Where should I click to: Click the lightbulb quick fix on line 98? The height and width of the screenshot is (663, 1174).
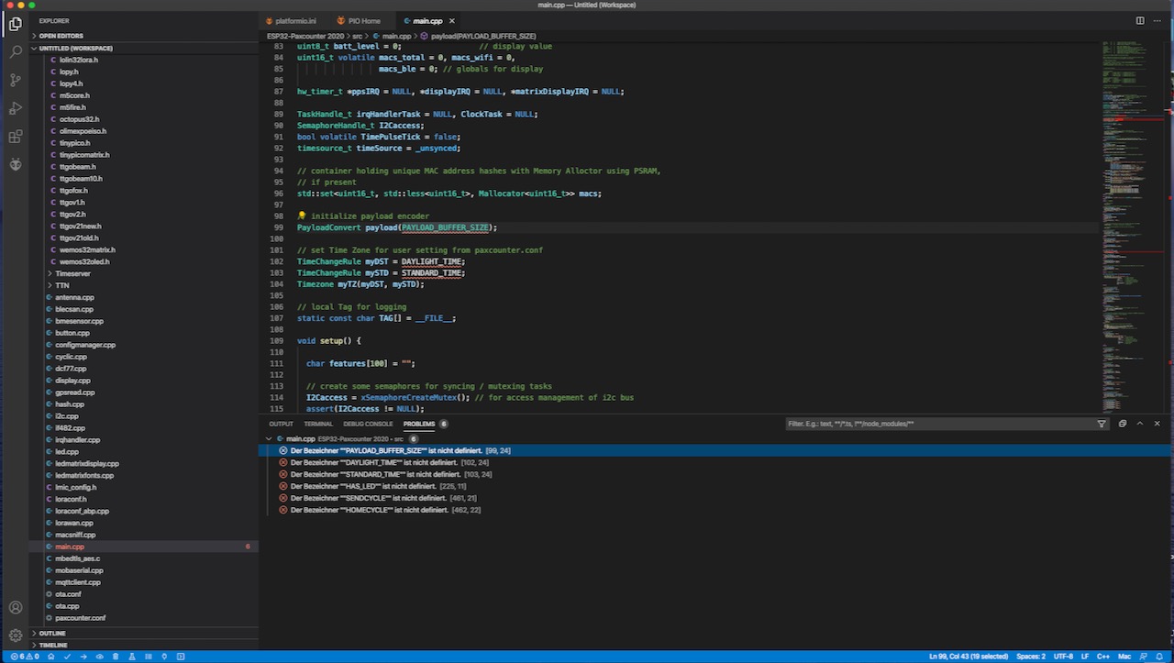click(x=302, y=215)
